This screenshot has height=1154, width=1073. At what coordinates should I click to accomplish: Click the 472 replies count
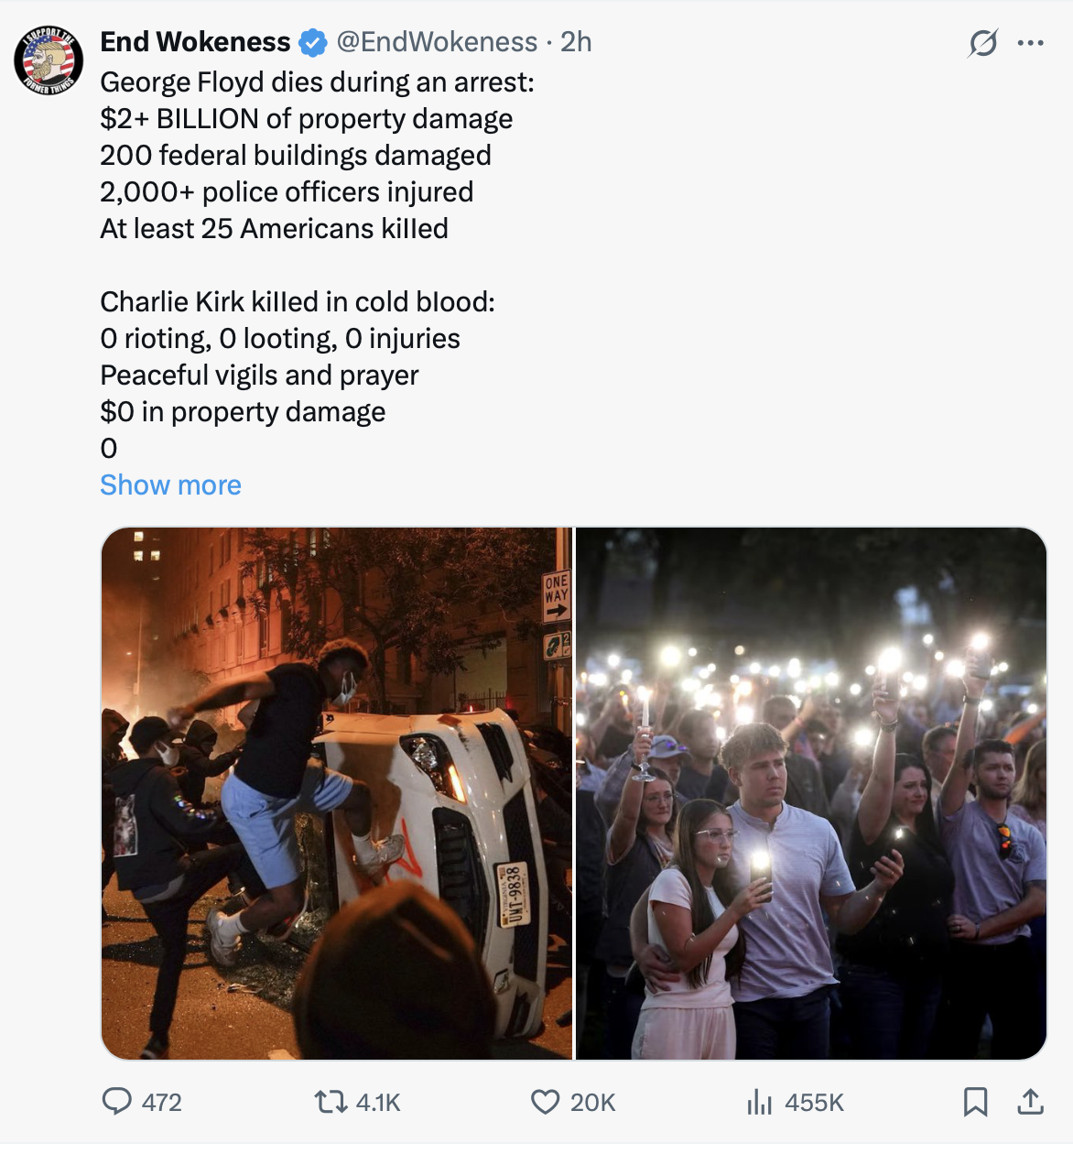pos(162,1102)
